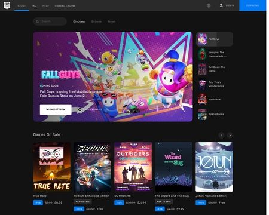Show next Games On Sale items
The width and height of the screenshot is (269, 215).
coord(230,136)
